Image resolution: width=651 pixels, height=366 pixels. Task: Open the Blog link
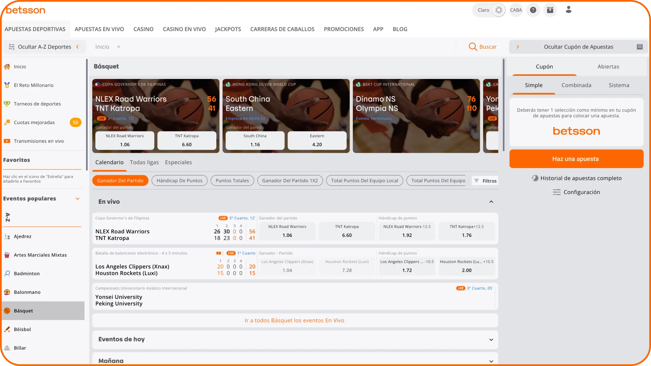pyautogui.click(x=400, y=29)
